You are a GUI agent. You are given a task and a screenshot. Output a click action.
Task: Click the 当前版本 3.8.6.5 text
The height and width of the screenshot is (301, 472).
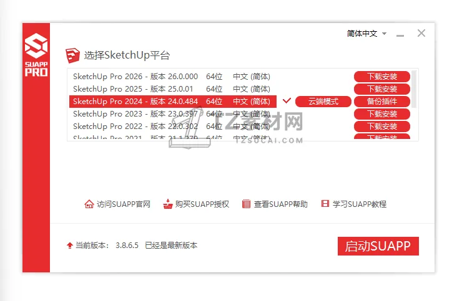(x=107, y=246)
